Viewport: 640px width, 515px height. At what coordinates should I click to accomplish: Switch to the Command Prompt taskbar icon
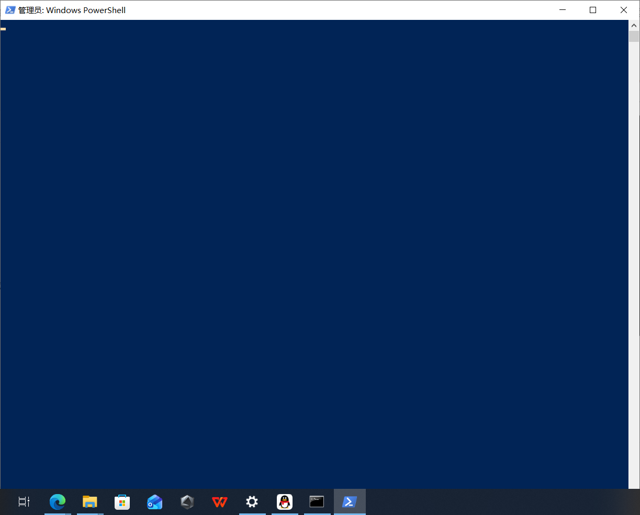[317, 502]
